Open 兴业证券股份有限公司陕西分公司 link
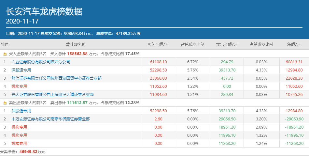The height and width of the screenshot is (156, 309). 41,62
